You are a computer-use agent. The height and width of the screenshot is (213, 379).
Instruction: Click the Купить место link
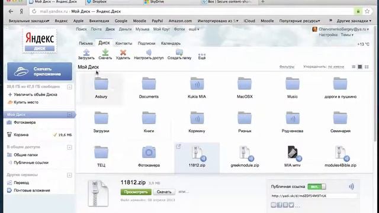click(x=26, y=102)
